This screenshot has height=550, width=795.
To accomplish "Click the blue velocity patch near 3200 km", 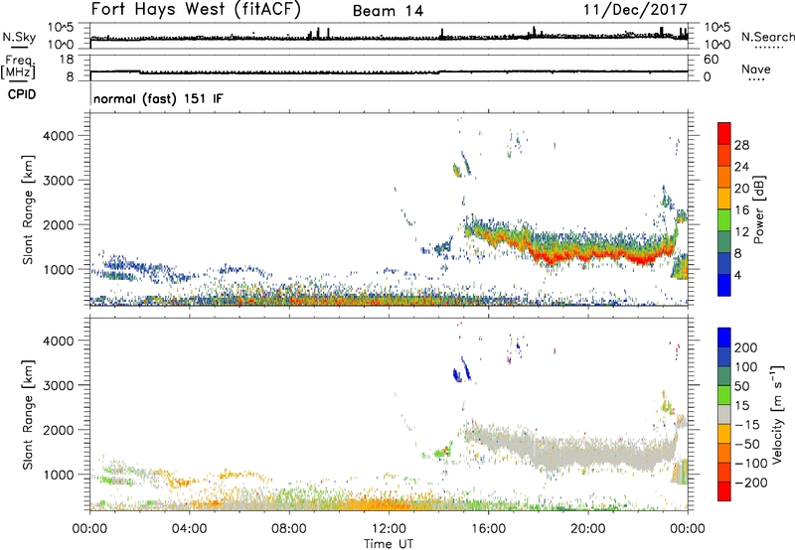I will coord(461,370).
